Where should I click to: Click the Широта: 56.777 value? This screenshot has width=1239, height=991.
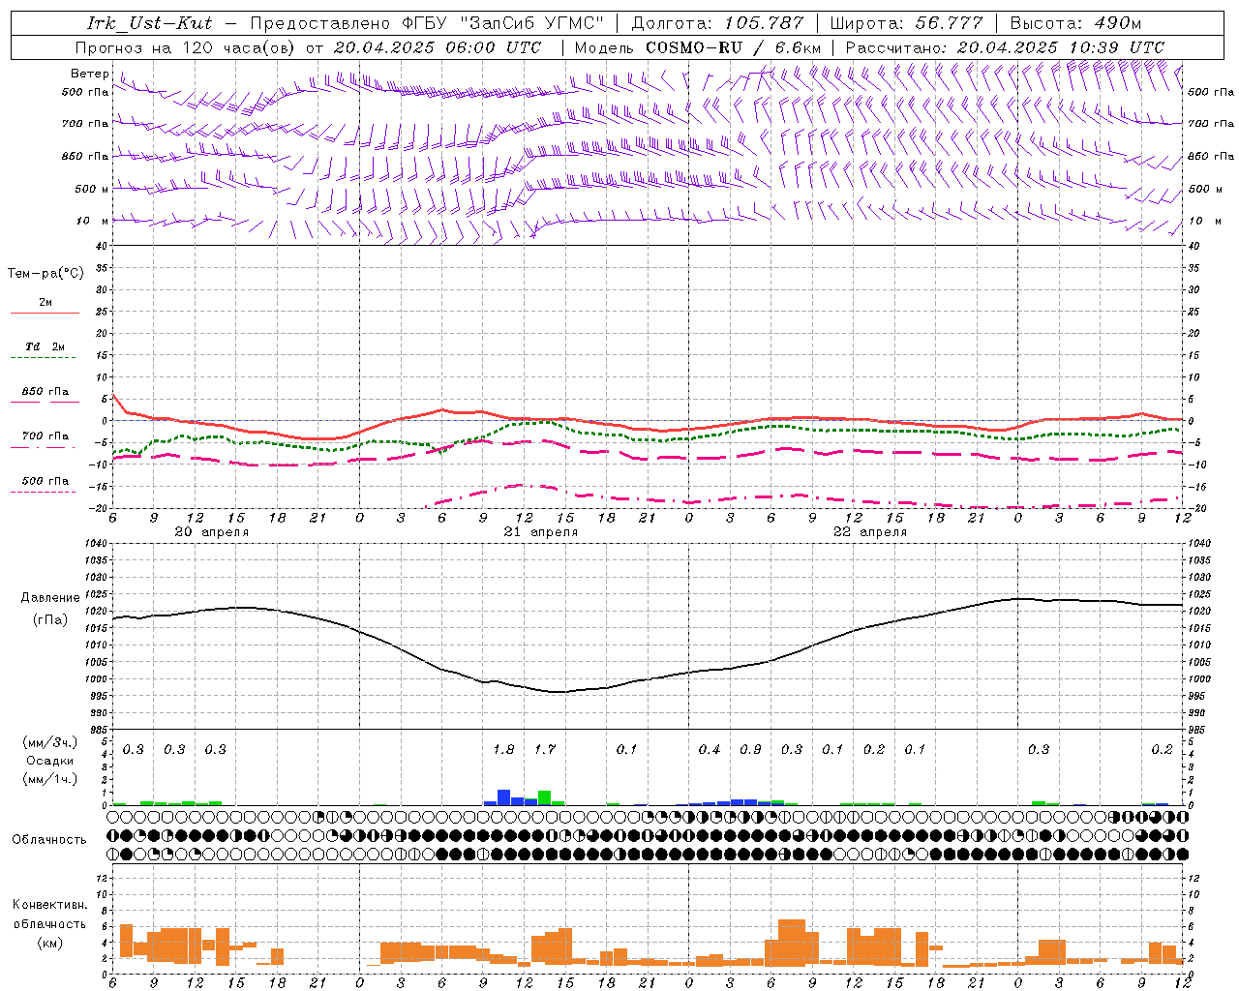906,23
